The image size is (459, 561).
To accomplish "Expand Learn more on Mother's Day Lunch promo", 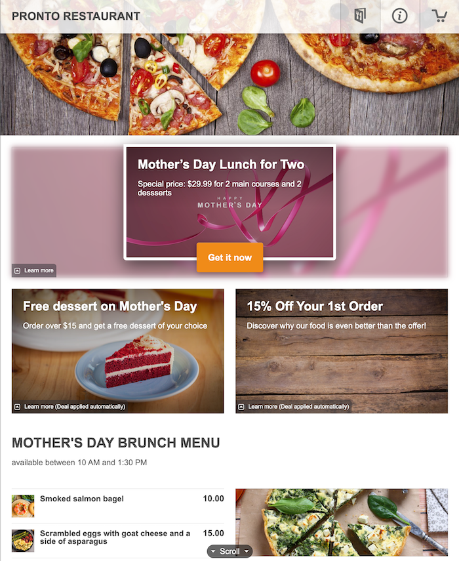I will [x=34, y=270].
